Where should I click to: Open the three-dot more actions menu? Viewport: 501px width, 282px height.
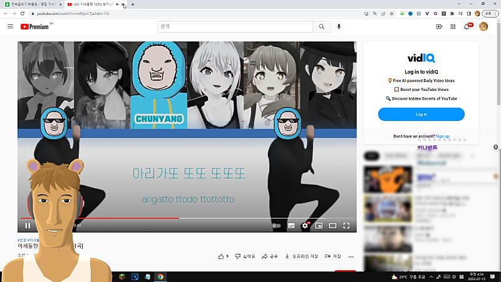tap(351, 257)
